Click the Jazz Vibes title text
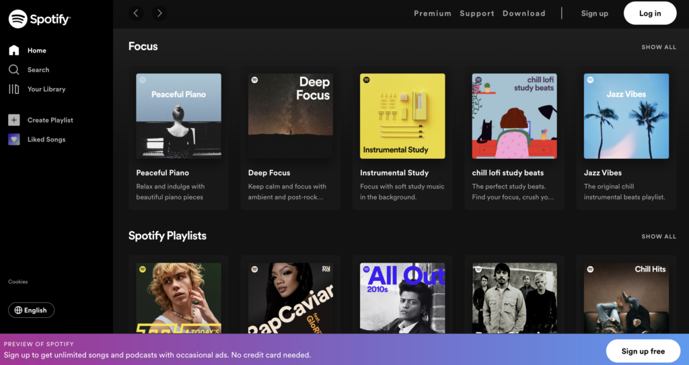Viewport: 689px width, 365px height. [603, 173]
